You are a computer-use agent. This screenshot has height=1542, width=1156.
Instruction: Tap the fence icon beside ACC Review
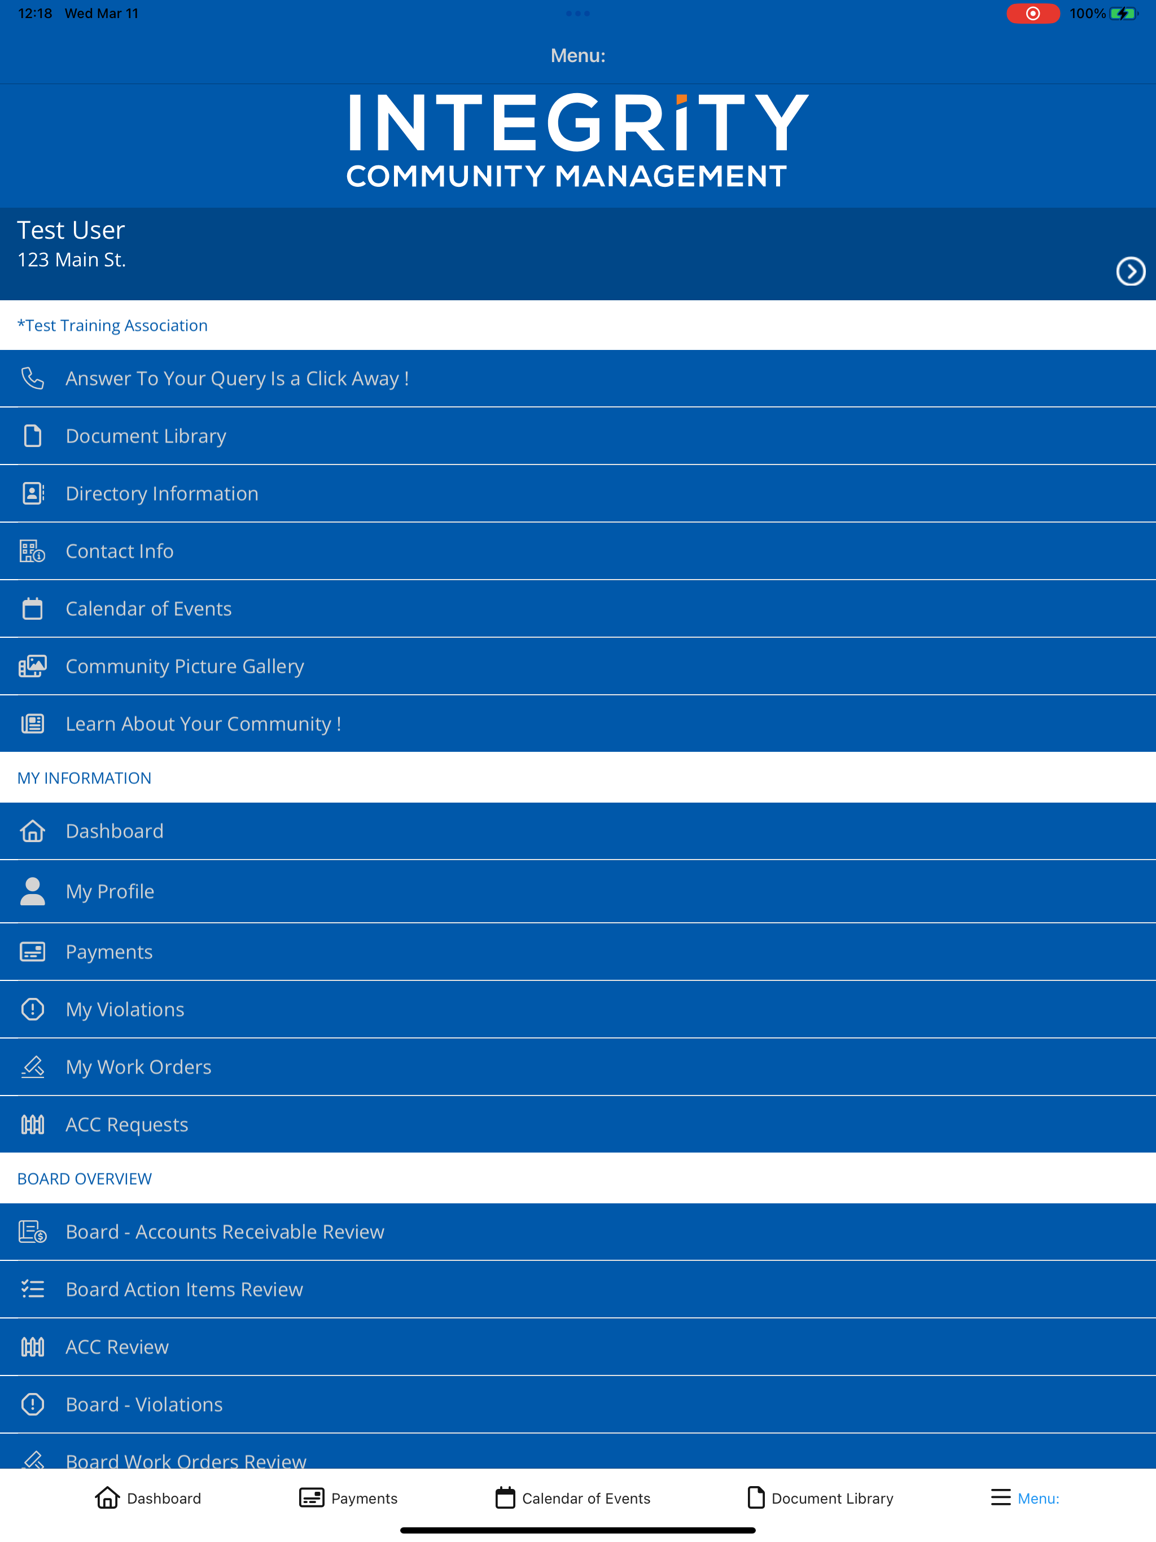point(32,1347)
